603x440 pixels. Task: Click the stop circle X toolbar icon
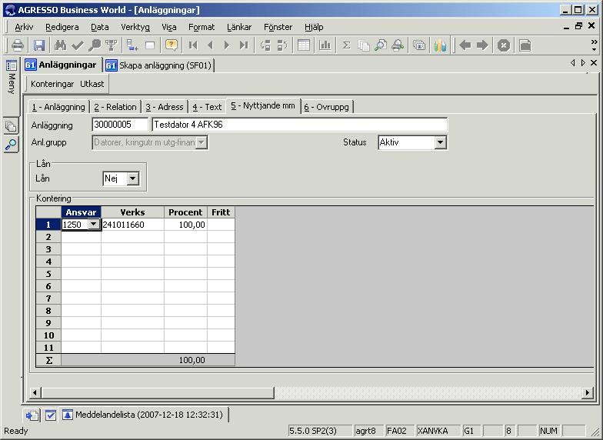click(504, 45)
